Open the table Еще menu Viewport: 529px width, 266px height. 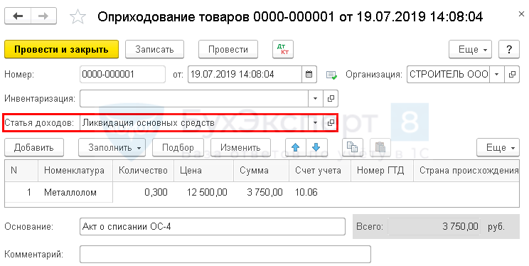coord(498,147)
